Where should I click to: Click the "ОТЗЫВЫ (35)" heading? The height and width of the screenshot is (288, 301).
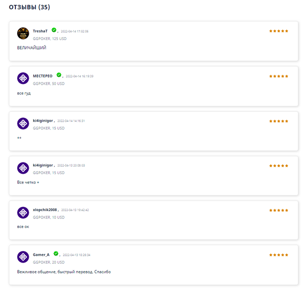pos(30,7)
